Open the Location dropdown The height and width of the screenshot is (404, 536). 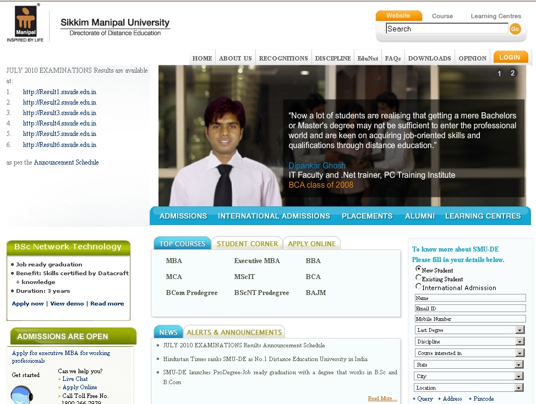[469, 387]
